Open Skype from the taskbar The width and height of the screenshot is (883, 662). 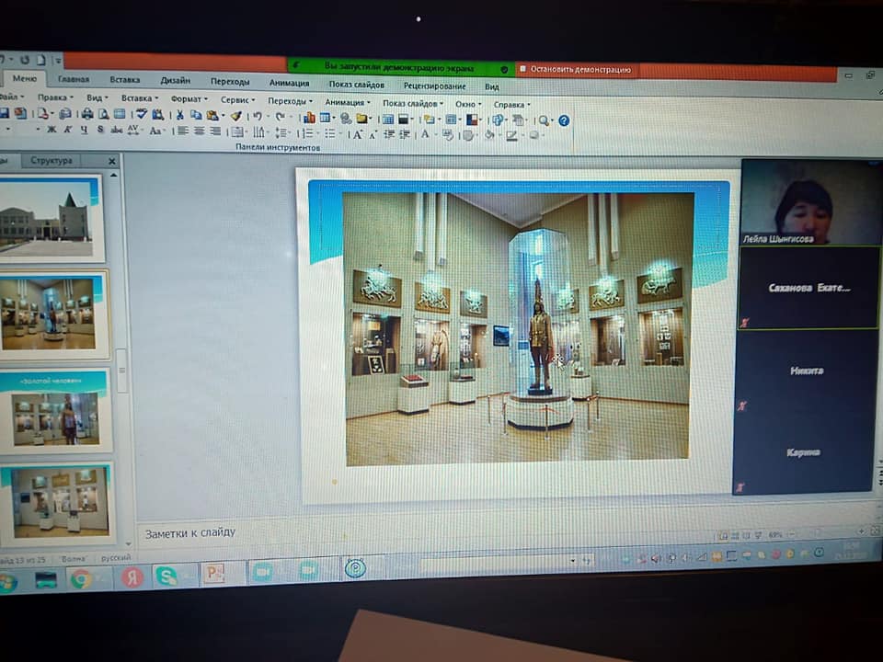click(x=166, y=576)
